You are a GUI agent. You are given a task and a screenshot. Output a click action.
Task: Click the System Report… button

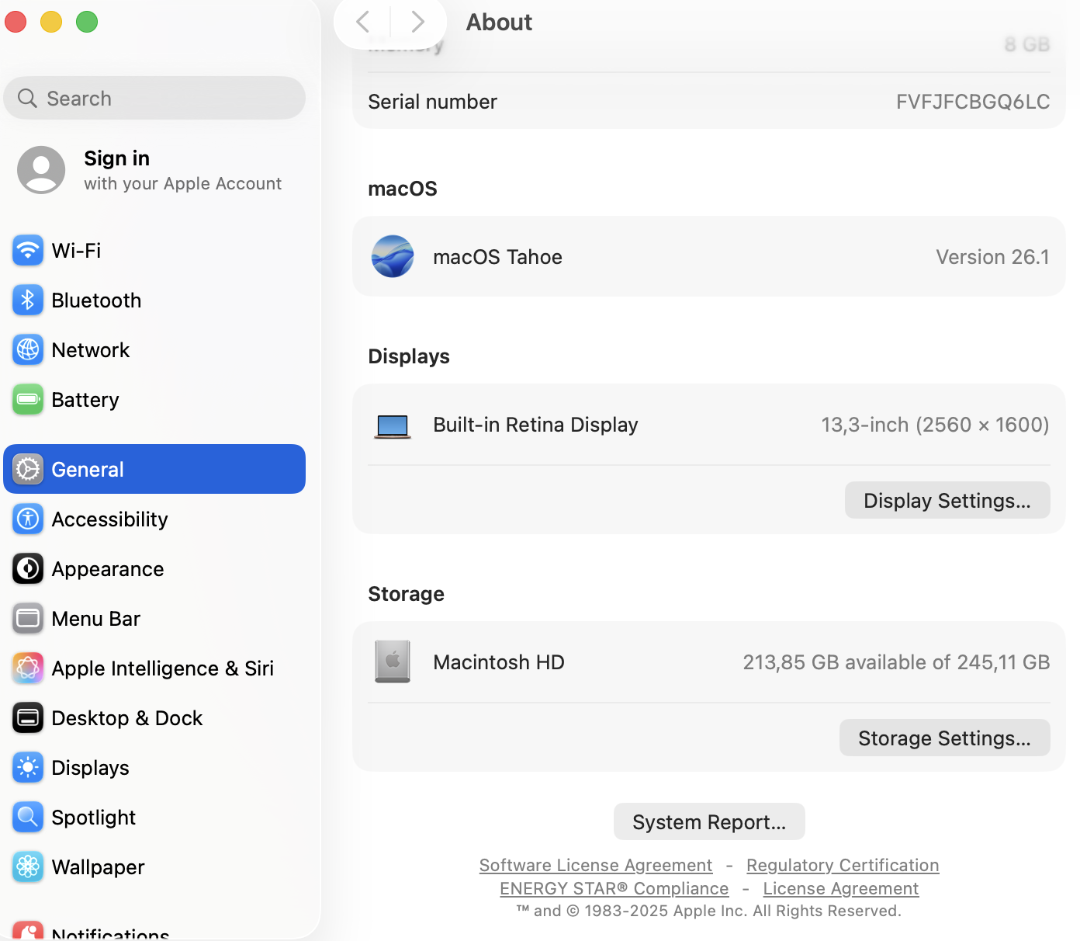(x=709, y=821)
